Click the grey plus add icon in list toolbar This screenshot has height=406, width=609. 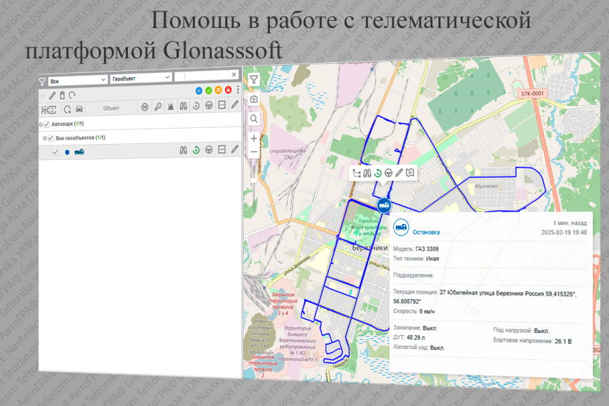click(43, 95)
